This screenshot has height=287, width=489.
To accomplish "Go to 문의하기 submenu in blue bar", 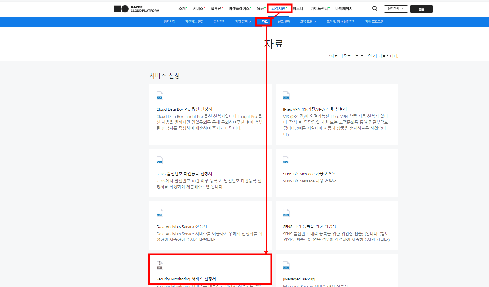I will point(219,22).
